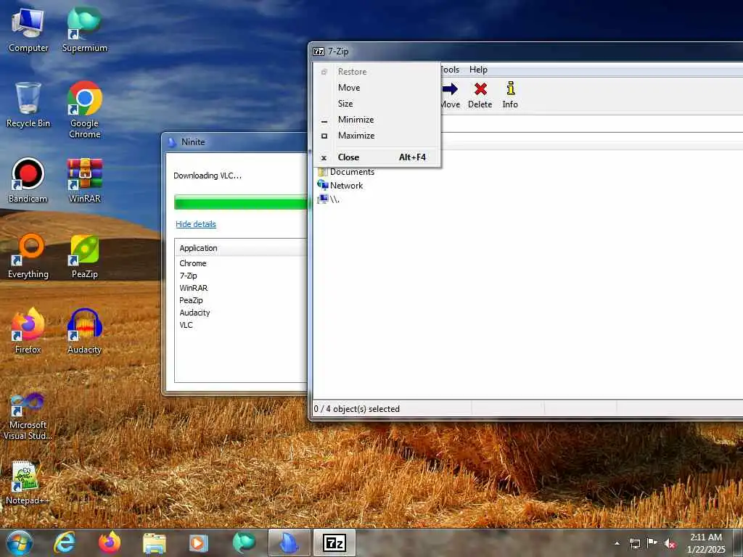Select the VLC row in Ninite list
The height and width of the screenshot is (557, 743).
point(241,325)
